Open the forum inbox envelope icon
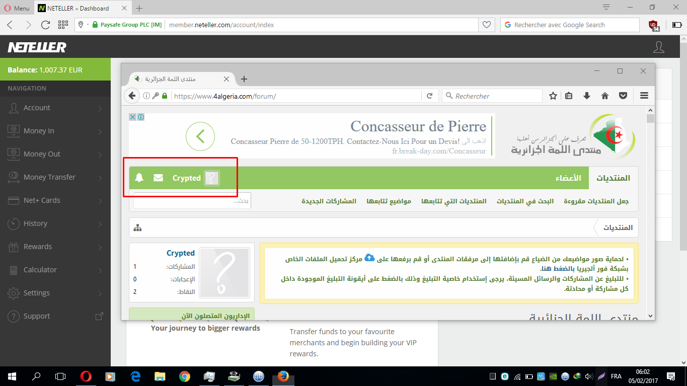This screenshot has width=687, height=386. point(159,178)
